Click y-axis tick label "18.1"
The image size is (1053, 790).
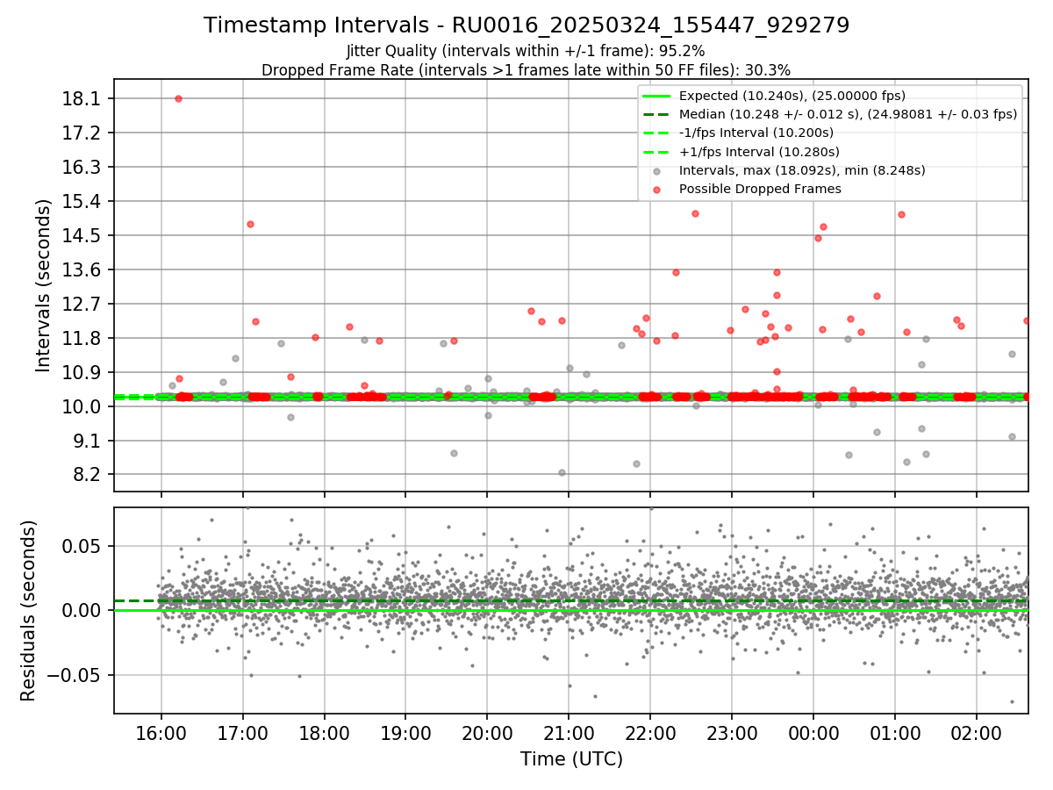81,98
